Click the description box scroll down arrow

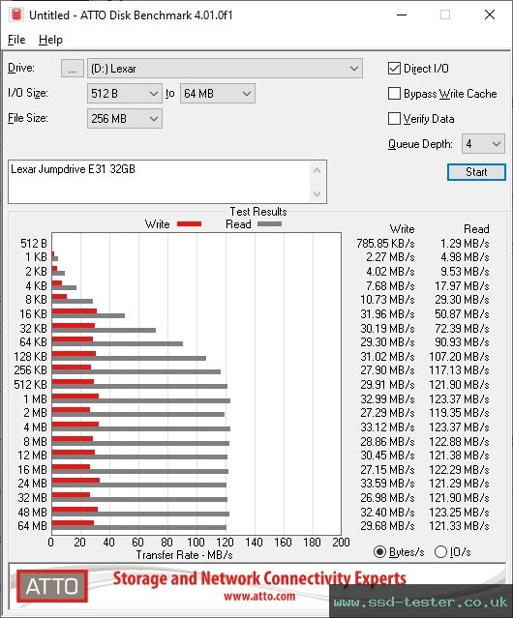317,194
